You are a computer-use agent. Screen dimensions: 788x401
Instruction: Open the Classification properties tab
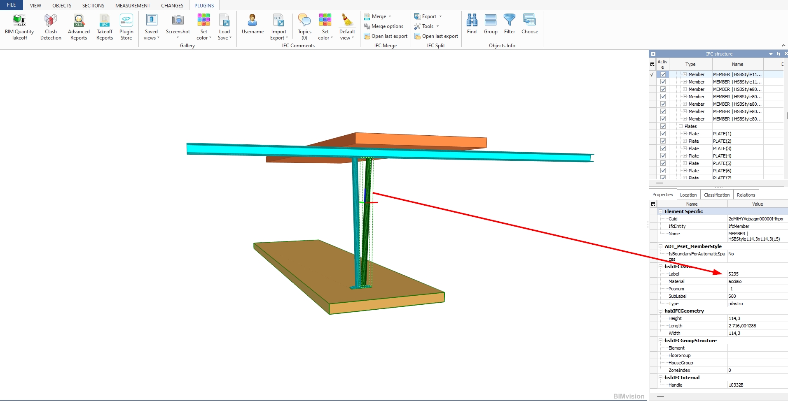[x=717, y=195]
